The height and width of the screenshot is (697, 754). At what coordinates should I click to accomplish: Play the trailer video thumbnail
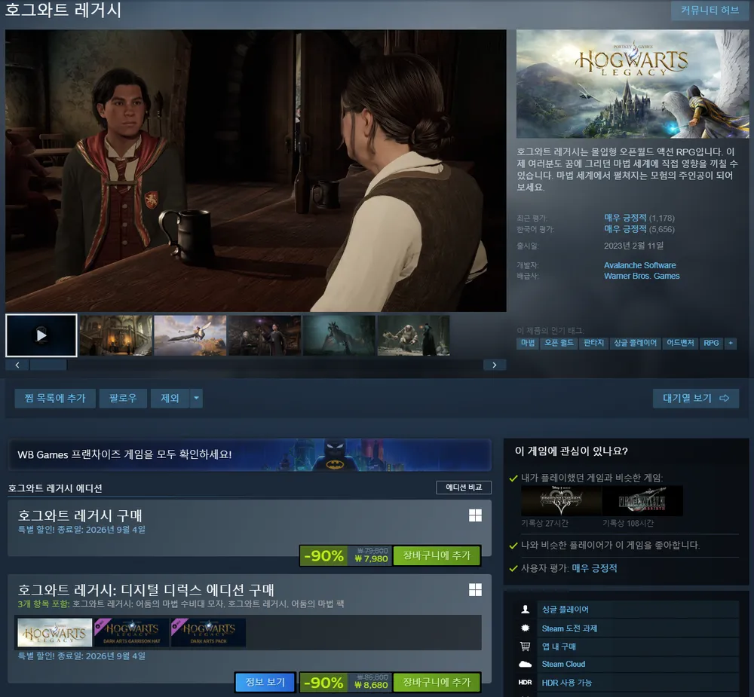[x=41, y=335]
